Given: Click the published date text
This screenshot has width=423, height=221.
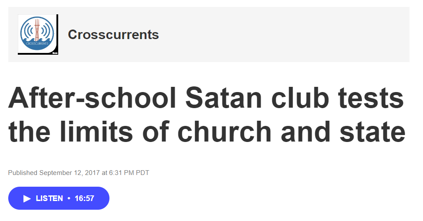Looking at the screenshot, I should (79, 173).
